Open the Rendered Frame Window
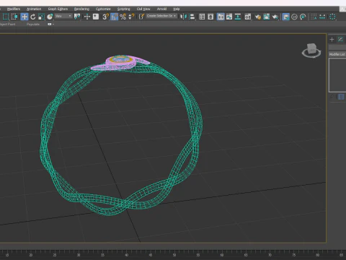Image resolution: width=346 pixels, height=260 pixels. 267,17
